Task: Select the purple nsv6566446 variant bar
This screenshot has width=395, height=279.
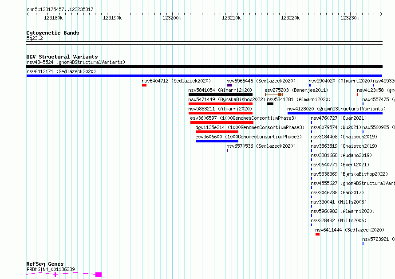Action: click(229, 85)
